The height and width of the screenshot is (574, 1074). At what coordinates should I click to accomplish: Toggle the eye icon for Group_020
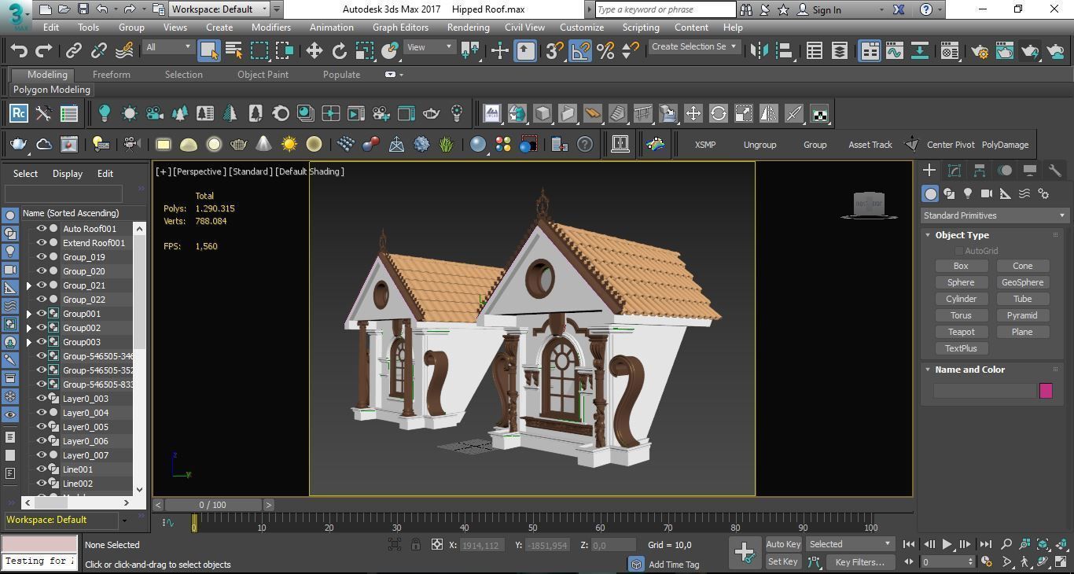[x=42, y=270]
